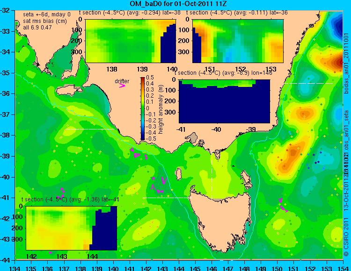Click the 300 depth label of the lat=-36 inset
This screenshot has width=351, height=271.
click(184, 52)
